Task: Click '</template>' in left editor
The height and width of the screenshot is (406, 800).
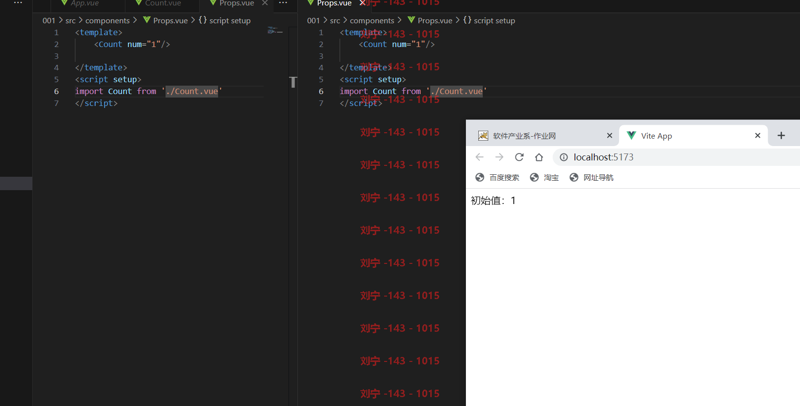Action: [101, 67]
